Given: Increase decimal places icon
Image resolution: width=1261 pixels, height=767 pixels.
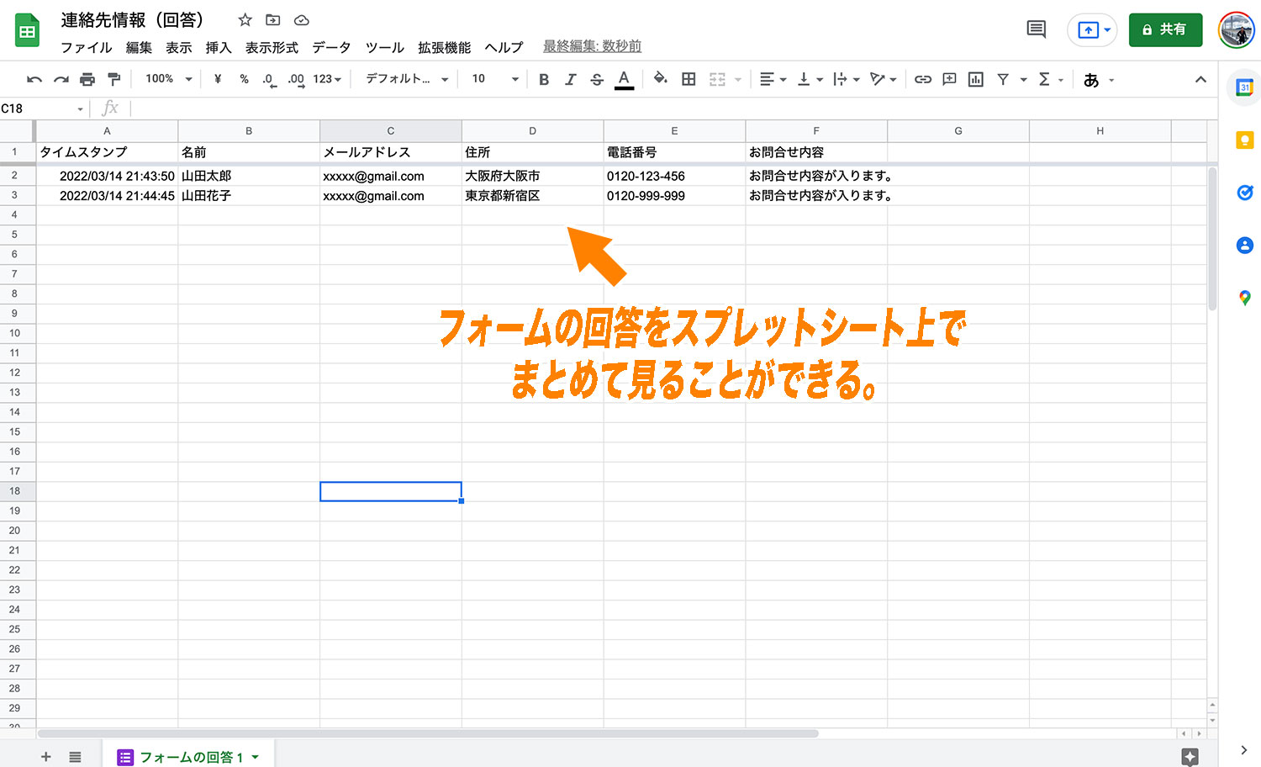Looking at the screenshot, I should coord(296,80).
